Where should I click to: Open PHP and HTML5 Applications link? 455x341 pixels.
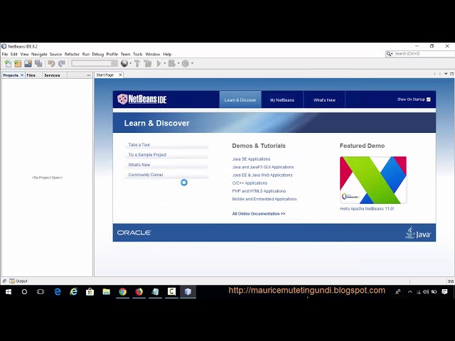click(259, 191)
